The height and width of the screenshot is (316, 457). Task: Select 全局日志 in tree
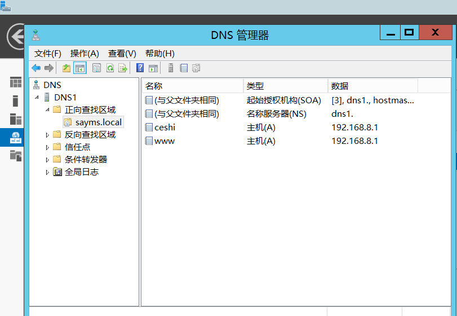click(x=81, y=173)
